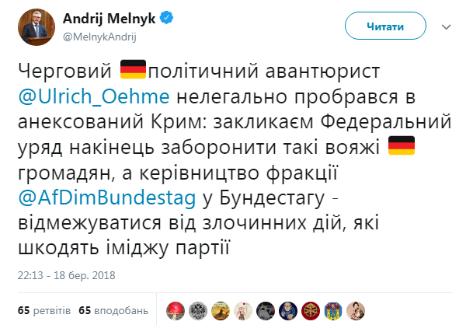
Task: Open the tweet timestamp 22:13 - 18 бер. 2018
Action: tap(68, 274)
